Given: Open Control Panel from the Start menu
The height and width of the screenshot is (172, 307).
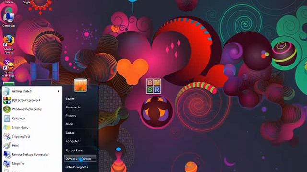Looking at the screenshot, I should pos(74,150).
